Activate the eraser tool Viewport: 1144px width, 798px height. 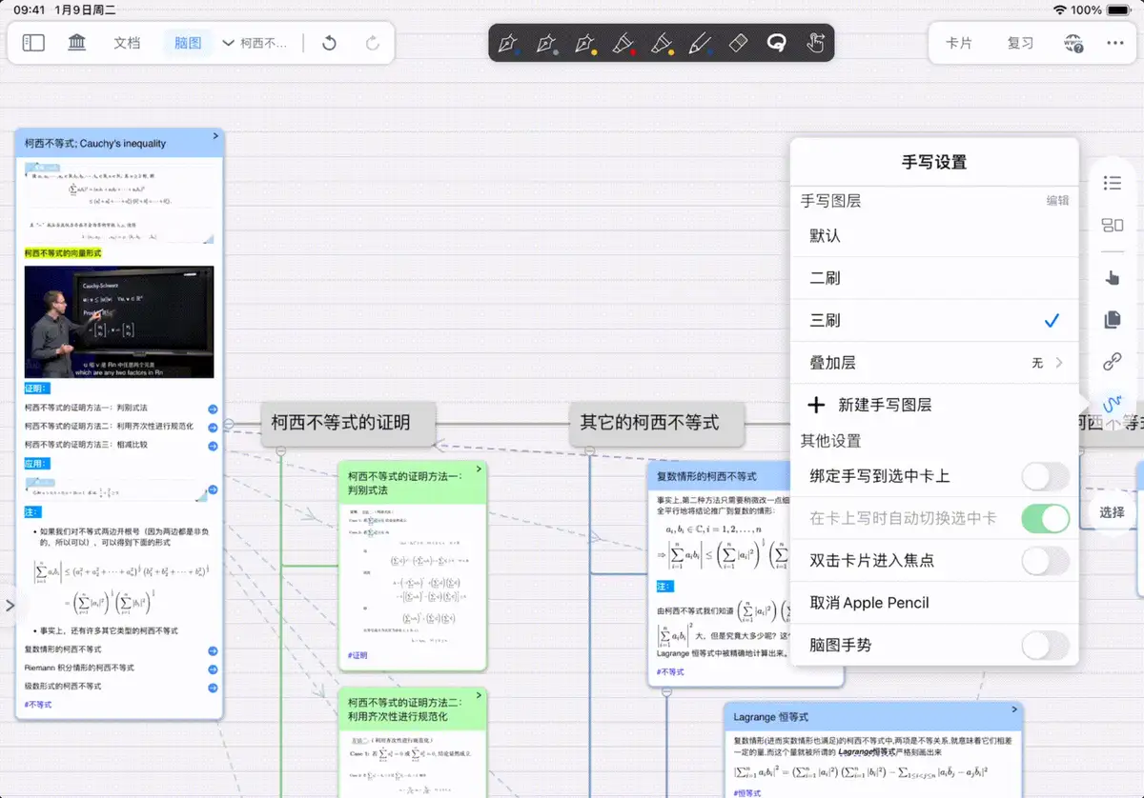(739, 43)
